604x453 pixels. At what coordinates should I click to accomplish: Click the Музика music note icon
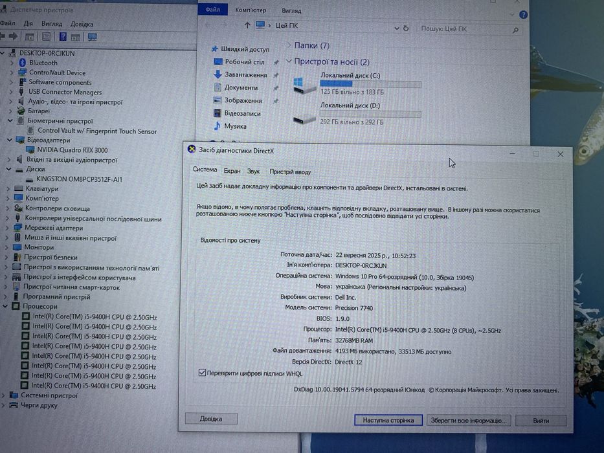[218, 126]
